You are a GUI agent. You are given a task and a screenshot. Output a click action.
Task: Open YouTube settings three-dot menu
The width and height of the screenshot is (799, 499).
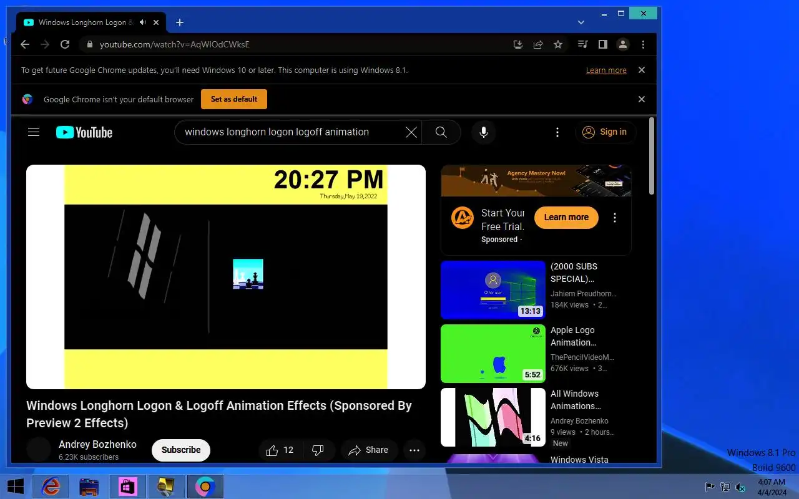[557, 132]
